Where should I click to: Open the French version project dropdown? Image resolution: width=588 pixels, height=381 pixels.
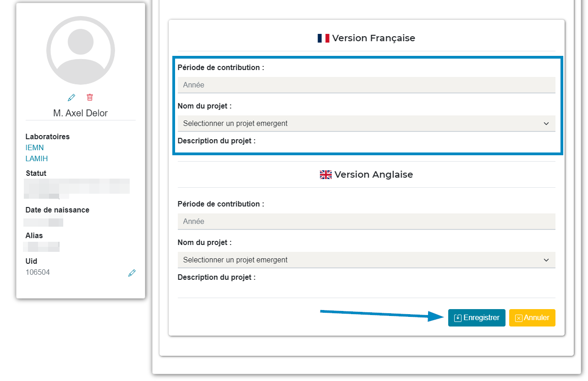[x=366, y=123]
